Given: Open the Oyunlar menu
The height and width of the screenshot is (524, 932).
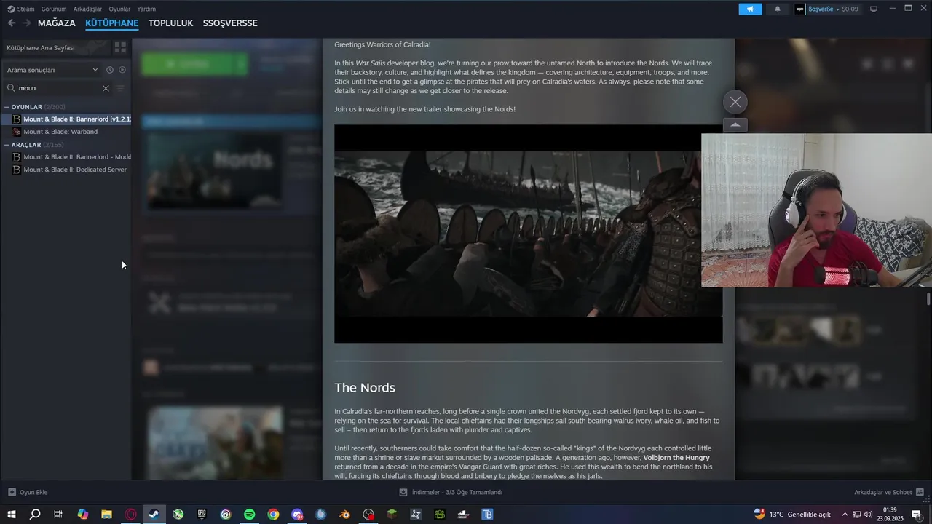Looking at the screenshot, I should coord(119,9).
